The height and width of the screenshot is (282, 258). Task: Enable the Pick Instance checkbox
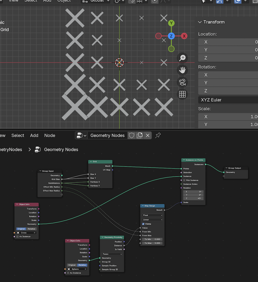pos(184,180)
